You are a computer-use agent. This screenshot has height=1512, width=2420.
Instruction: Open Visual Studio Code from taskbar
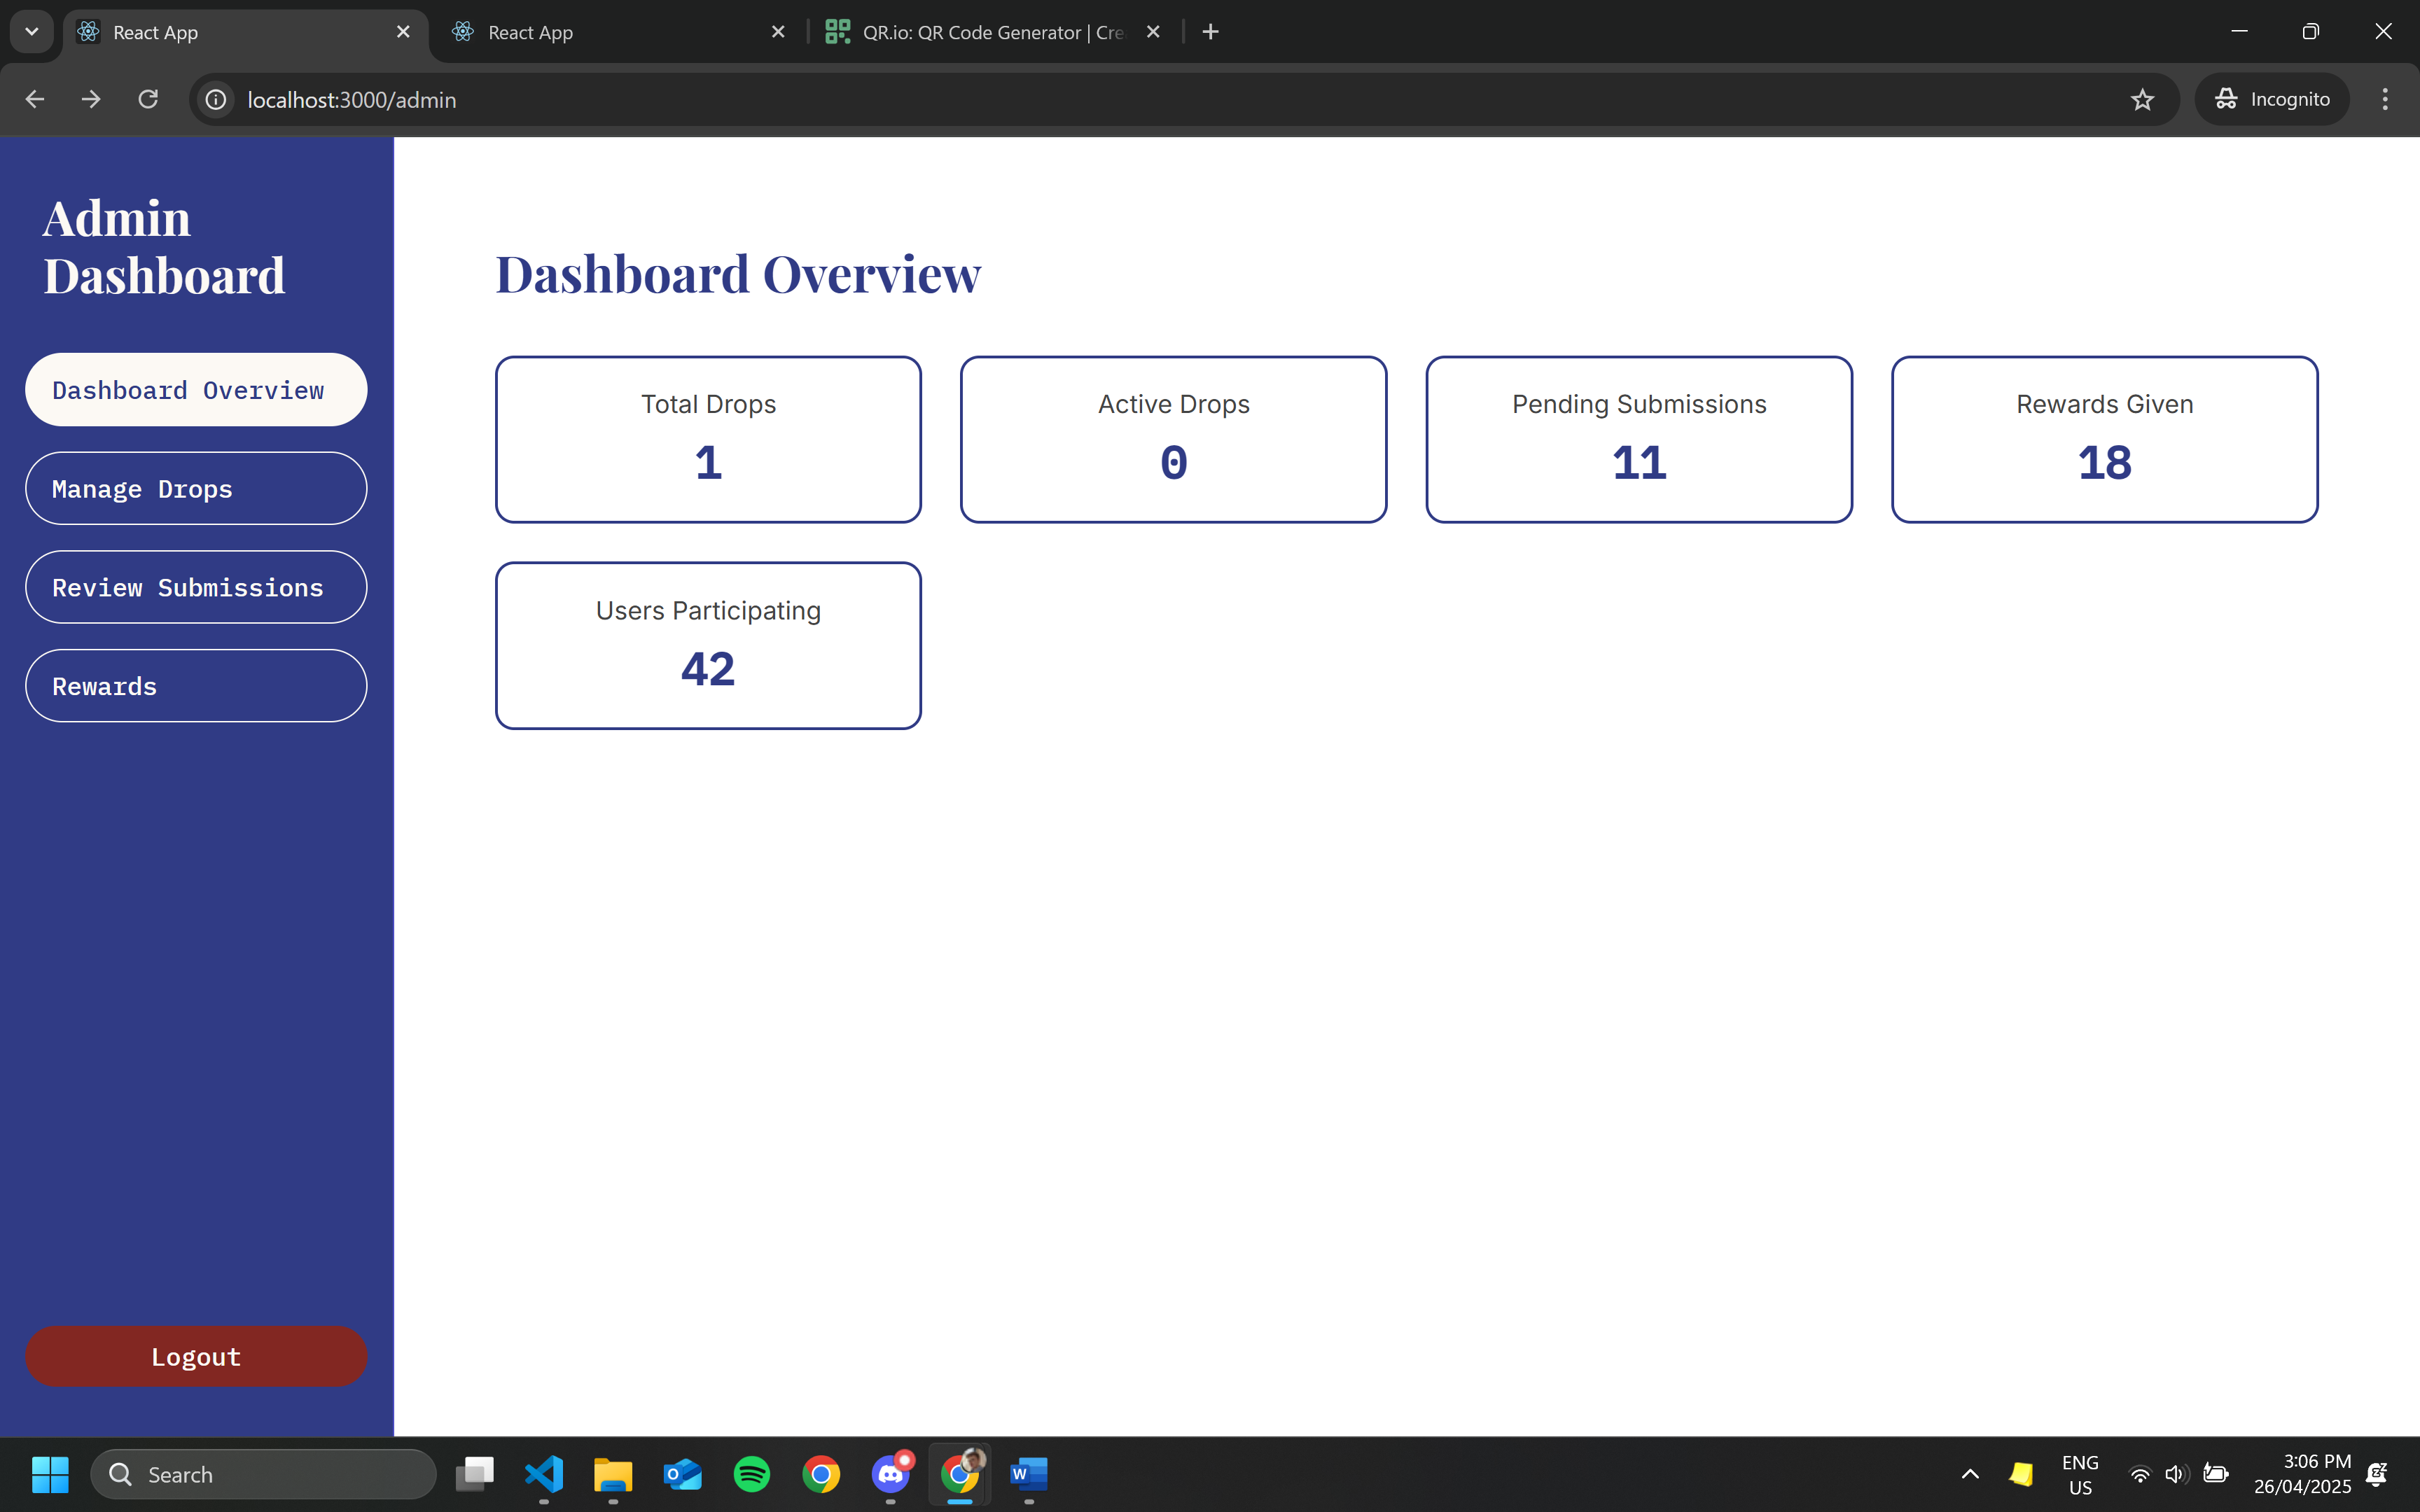click(x=544, y=1474)
